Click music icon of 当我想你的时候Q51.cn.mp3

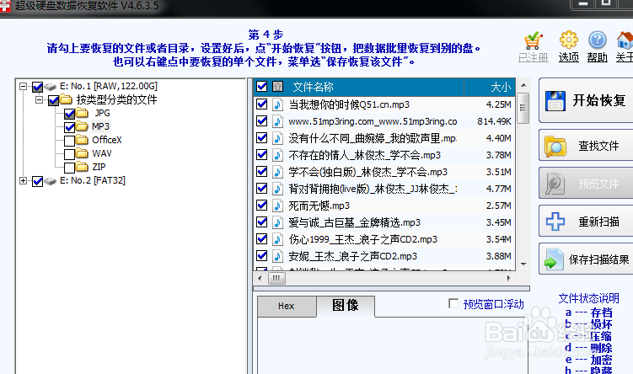point(277,104)
